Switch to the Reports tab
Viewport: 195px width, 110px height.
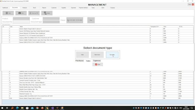click(44, 8)
